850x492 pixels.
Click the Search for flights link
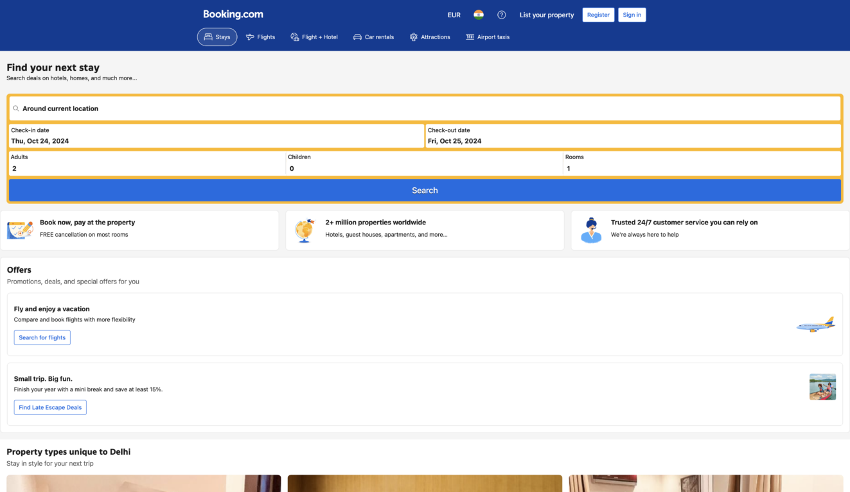tap(42, 337)
